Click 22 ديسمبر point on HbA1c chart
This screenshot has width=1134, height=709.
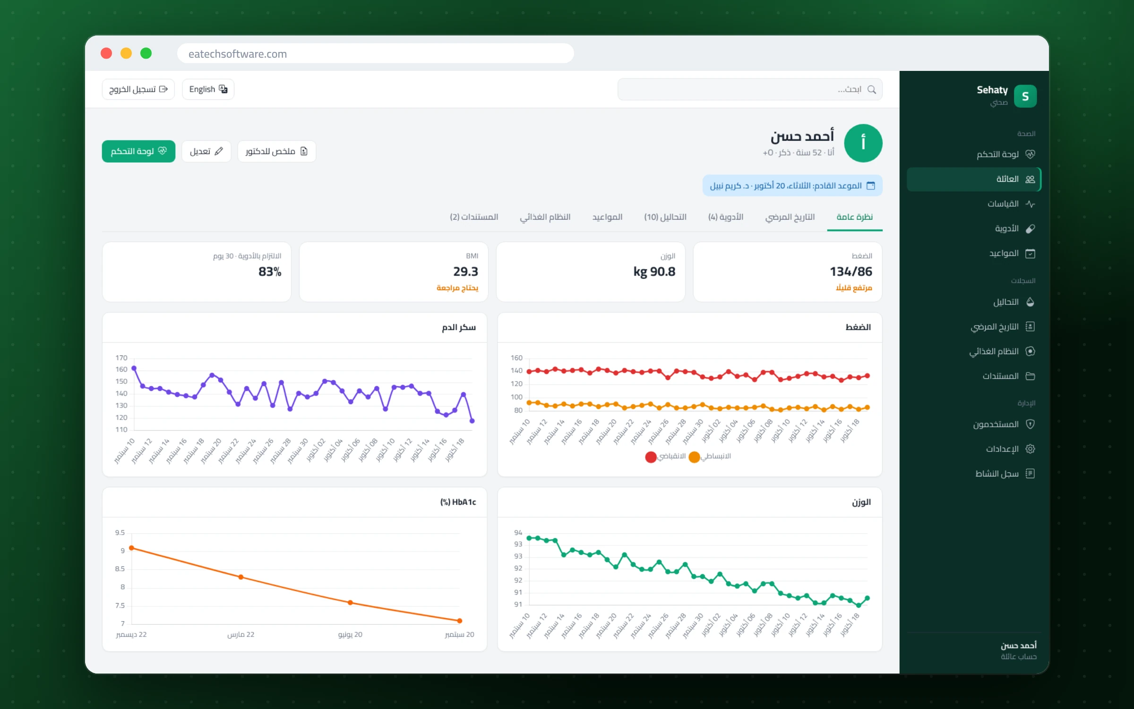(131, 548)
